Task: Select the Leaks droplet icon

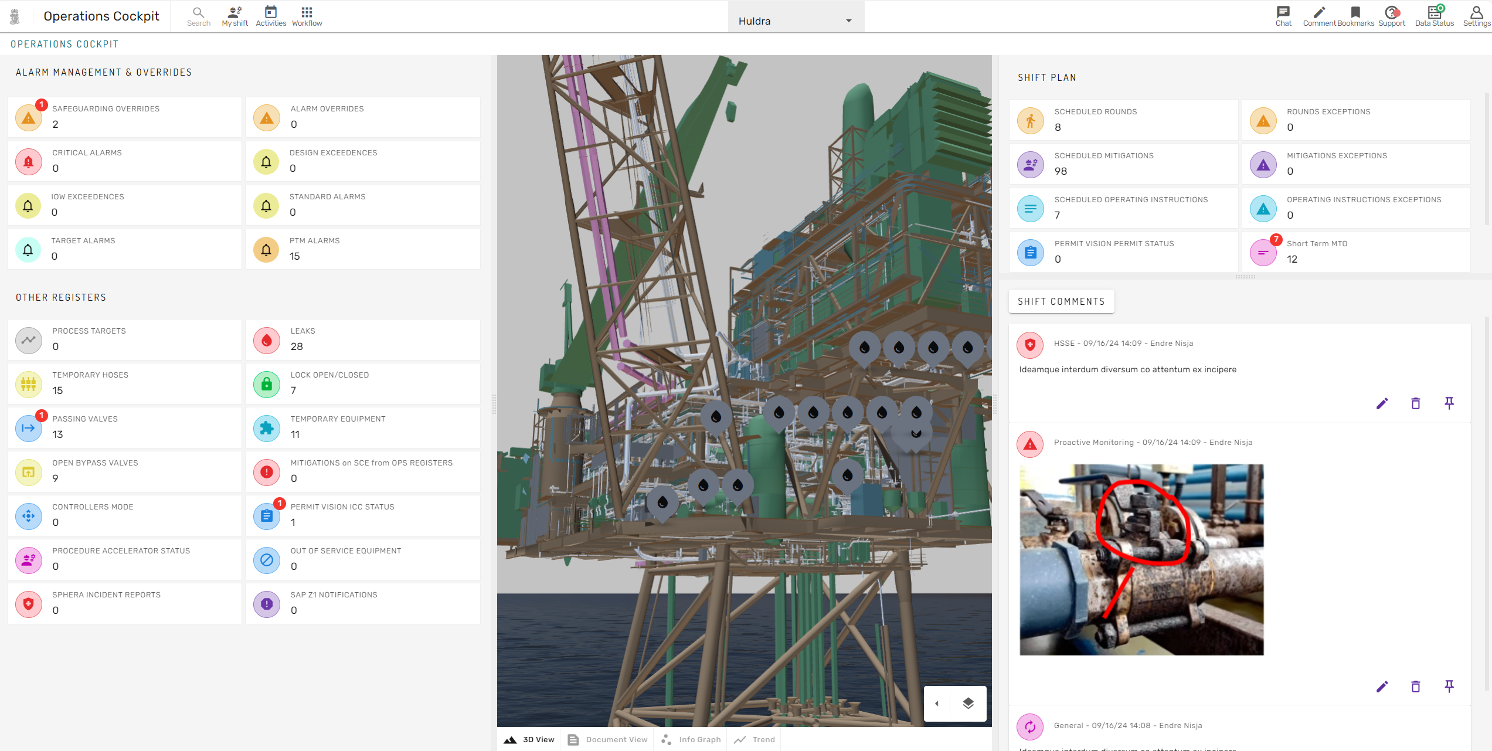Action: click(x=266, y=340)
